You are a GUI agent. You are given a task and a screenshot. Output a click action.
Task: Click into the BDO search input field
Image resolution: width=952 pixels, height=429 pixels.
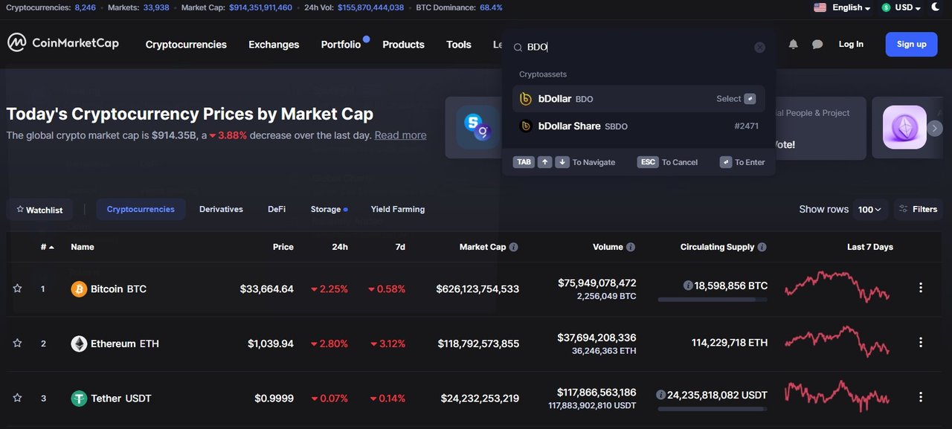(x=638, y=47)
